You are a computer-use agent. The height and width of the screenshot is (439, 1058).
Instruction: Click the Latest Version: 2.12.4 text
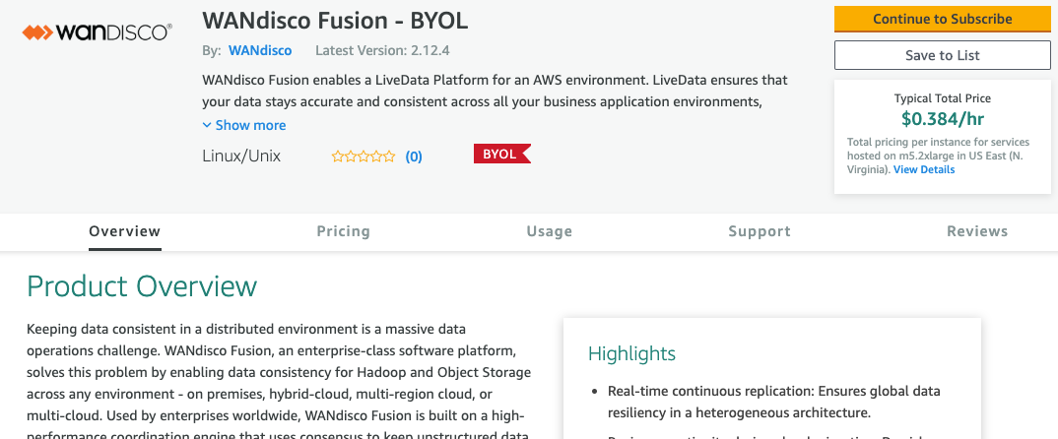coord(382,50)
